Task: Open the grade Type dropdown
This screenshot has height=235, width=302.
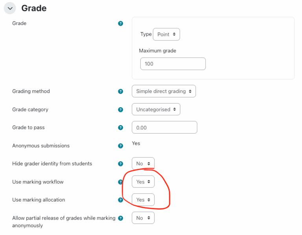Action: point(166,35)
